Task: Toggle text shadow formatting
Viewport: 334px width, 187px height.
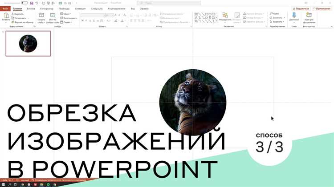Action: point(94,21)
